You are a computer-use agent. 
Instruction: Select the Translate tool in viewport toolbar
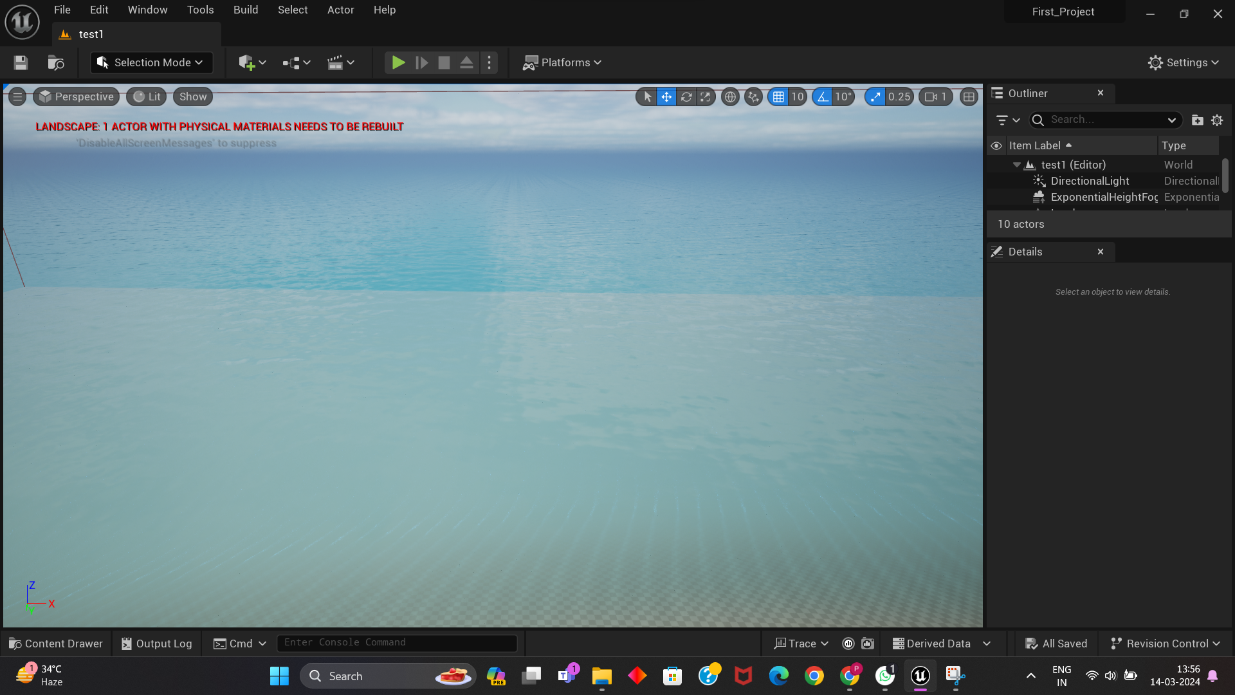pyautogui.click(x=666, y=97)
